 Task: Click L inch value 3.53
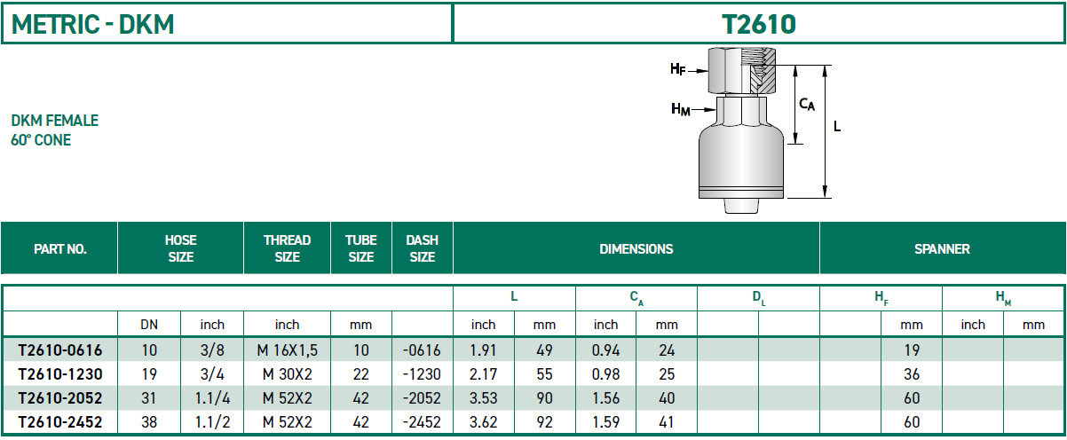[482, 398]
